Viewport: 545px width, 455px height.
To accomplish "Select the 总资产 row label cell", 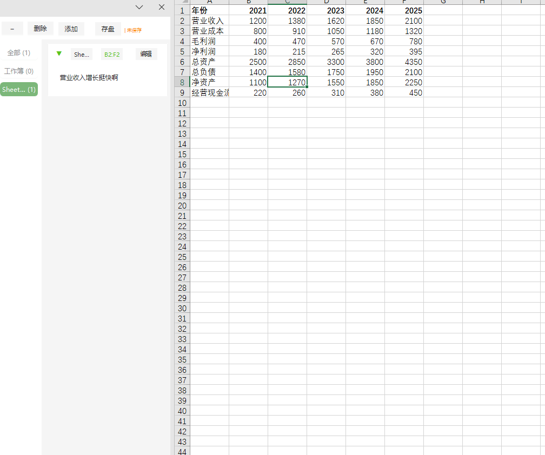I will [x=210, y=62].
